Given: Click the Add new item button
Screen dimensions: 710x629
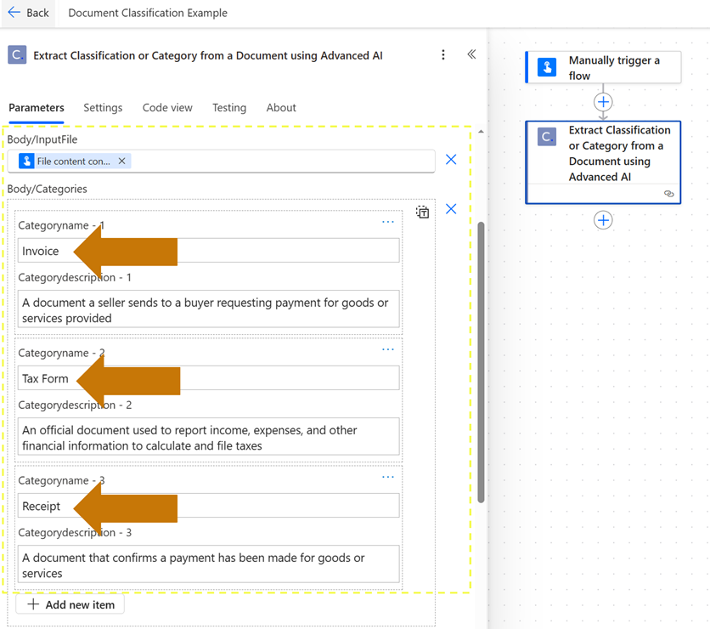Looking at the screenshot, I should click(x=69, y=604).
